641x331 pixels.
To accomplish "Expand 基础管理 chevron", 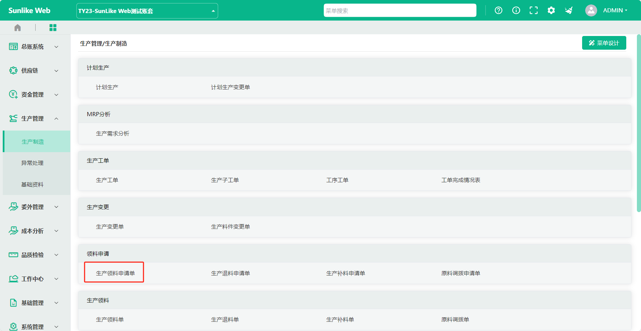I will (x=56, y=303).
